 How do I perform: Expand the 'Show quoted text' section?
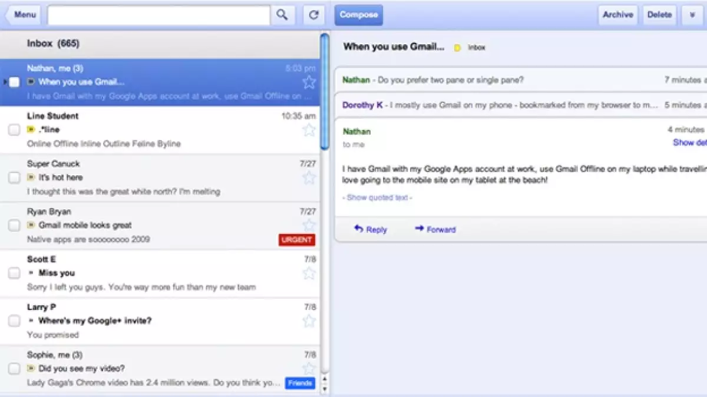377,198
